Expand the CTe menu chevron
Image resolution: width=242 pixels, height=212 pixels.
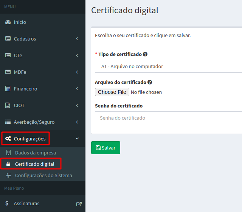77,55
